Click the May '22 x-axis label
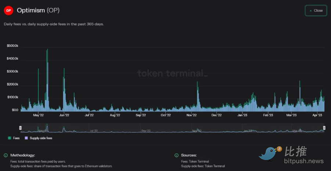 38,115
